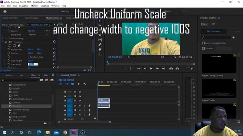
Task: Click the Scale Width value field
Action: pyautogui.click(x=33, y=64)
